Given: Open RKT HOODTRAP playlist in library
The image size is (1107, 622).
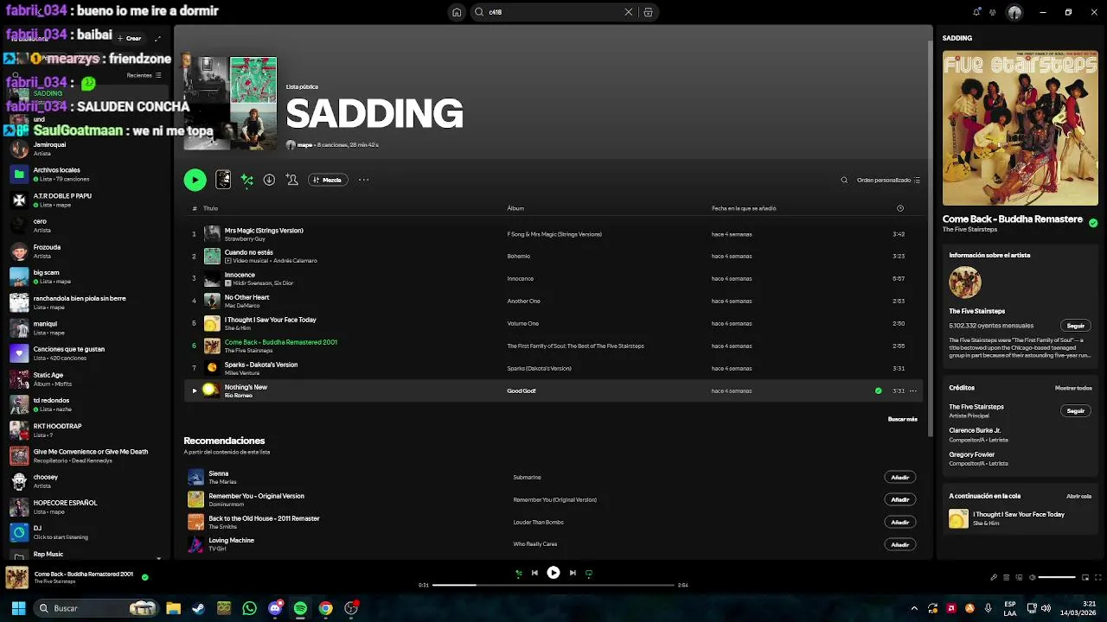Looking at the screenshot, I should click(86, 430).
